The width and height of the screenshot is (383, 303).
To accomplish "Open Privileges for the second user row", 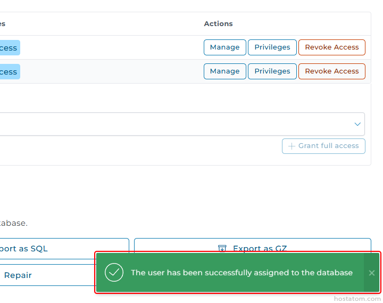I will tap(272, 71).
